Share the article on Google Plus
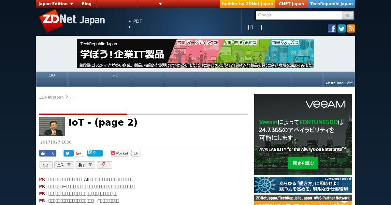 click(79, 153)
